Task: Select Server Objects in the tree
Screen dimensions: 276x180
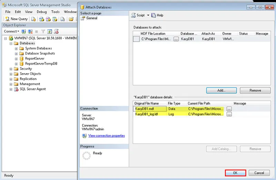Action: point(30,74)
